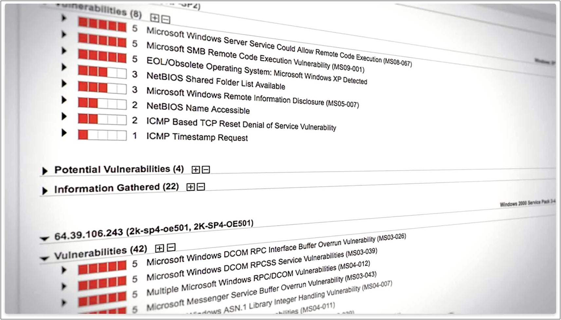Click severity 3 bar for NetBIOS Shared Folder List
Screen dimensions: 561x320
(102, 72)
